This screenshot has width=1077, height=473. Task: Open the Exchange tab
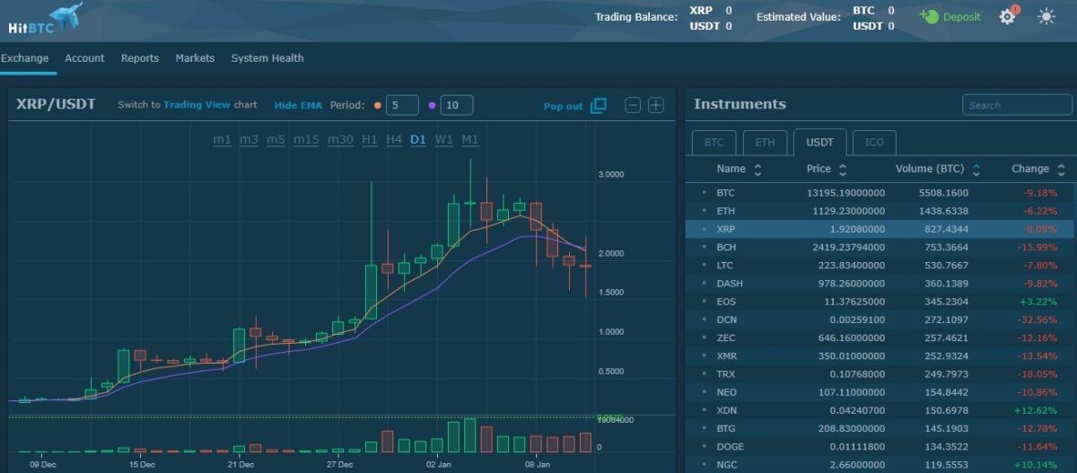pos(25,58)
